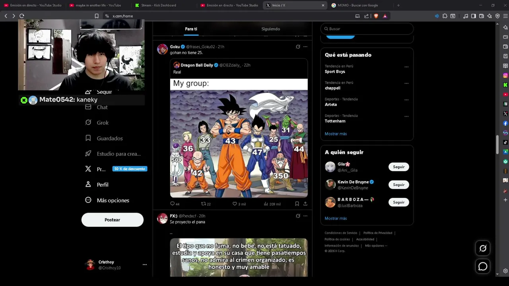Open Grok in X sidebar
Image resolution: width=509 pixels, height=286 pixels.
pos(97,123)
